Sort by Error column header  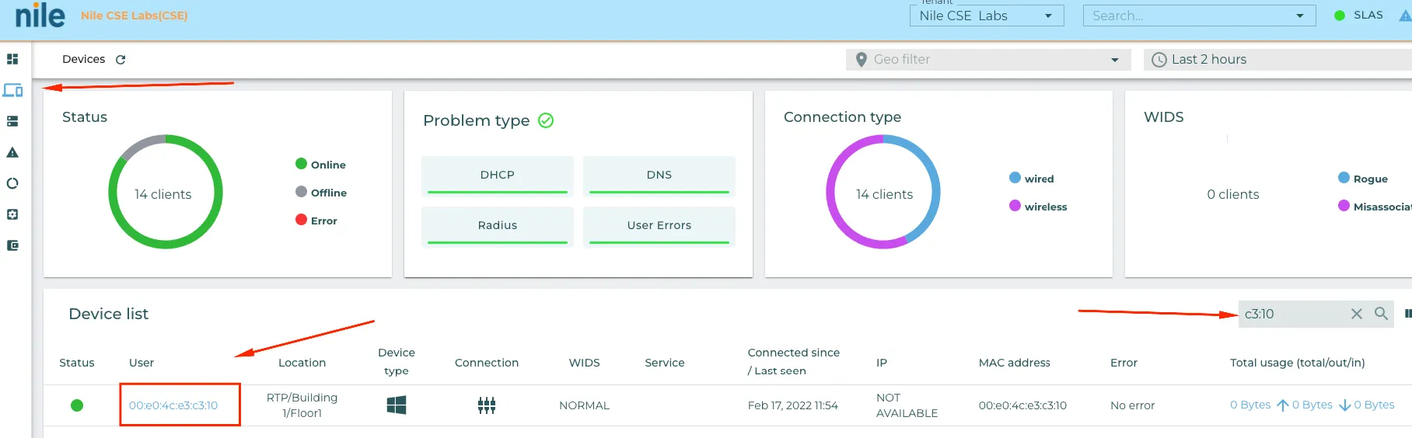coord(1124,363)
